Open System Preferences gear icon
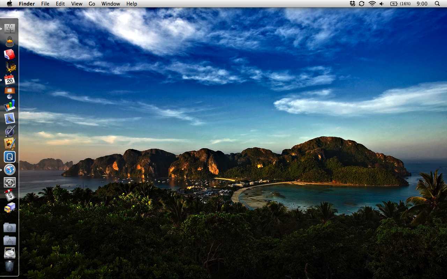The height and width of the screenshot is (279, 447). 9,182
